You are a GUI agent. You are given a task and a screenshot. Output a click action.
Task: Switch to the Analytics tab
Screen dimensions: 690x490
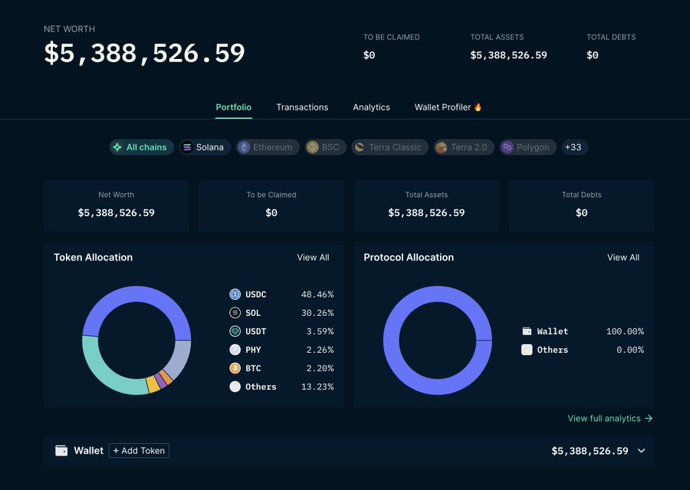coord(371,107)
